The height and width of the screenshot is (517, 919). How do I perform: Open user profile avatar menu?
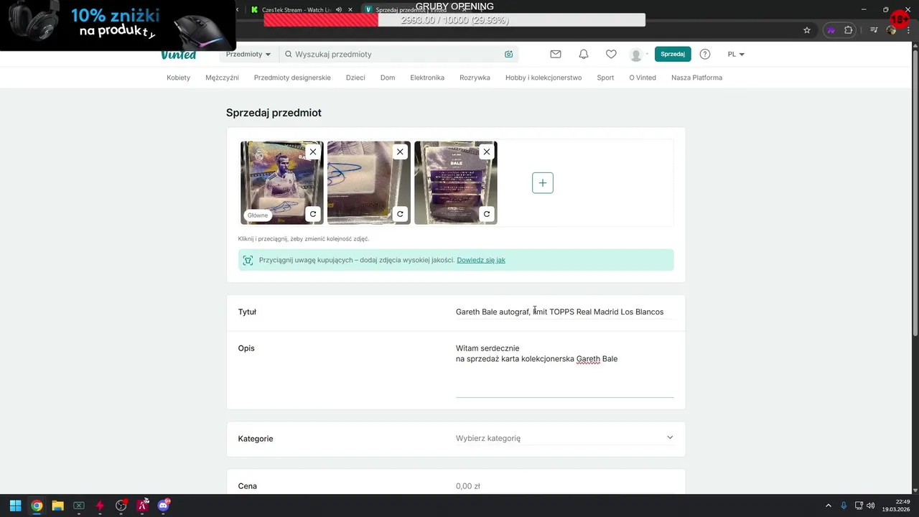(x=638, y=55)
